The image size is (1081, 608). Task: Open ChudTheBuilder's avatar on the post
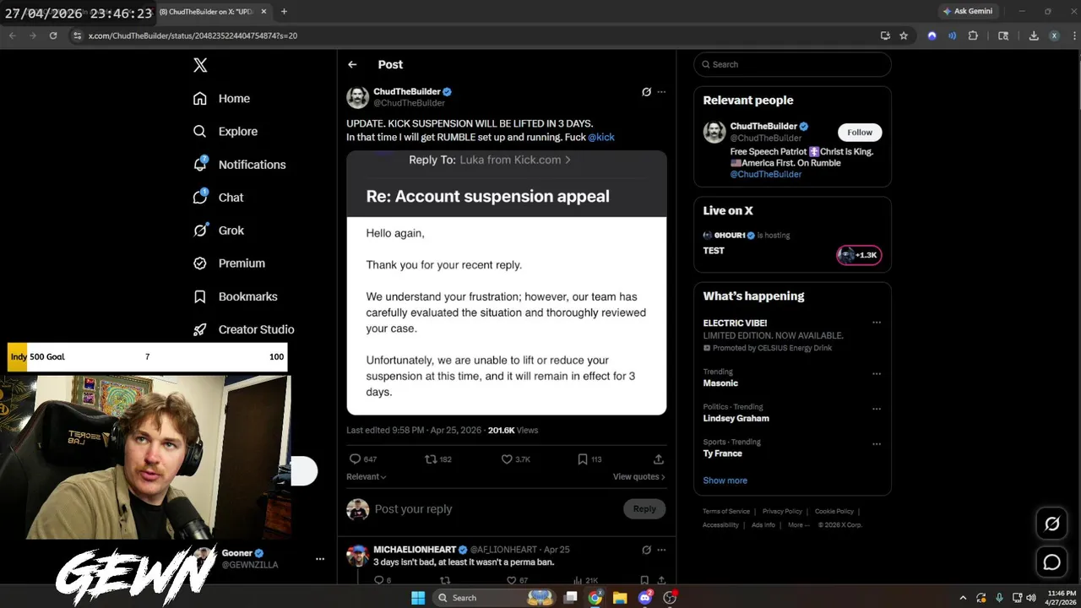click(358, 97)
